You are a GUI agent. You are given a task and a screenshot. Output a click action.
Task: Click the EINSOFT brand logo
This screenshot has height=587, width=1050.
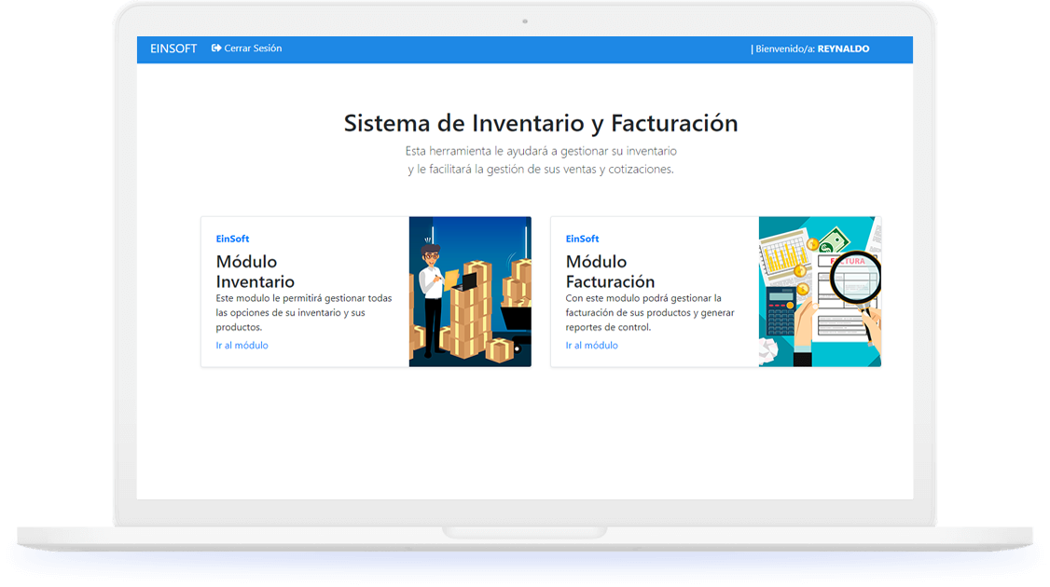pyautogui.click(x=173, y=48)
